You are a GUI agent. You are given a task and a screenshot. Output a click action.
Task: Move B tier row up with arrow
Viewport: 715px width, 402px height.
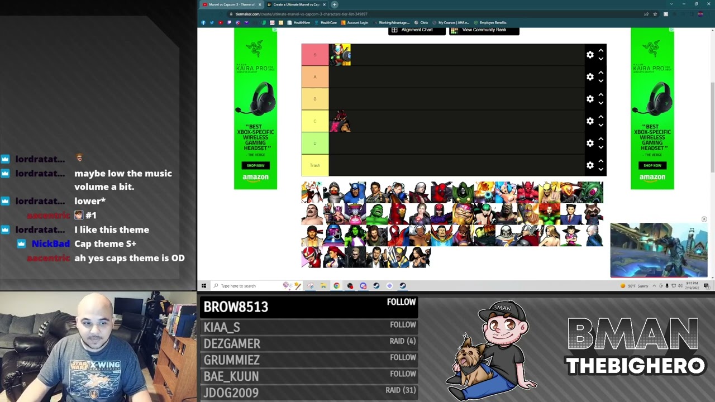600,95
